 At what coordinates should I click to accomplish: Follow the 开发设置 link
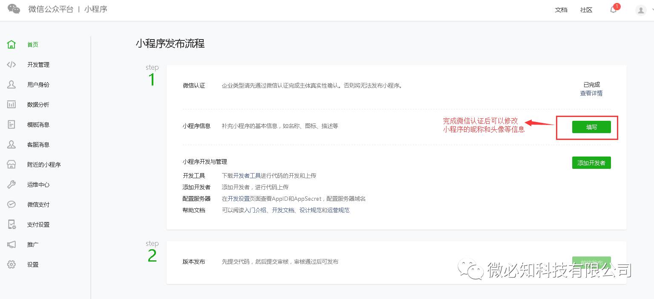239,199
